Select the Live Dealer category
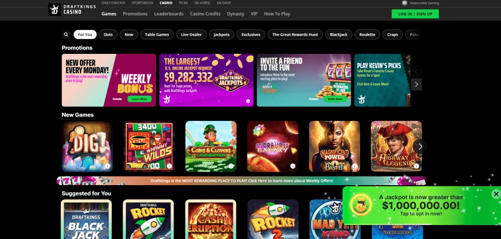501x239 pixels. click(191, 35)
